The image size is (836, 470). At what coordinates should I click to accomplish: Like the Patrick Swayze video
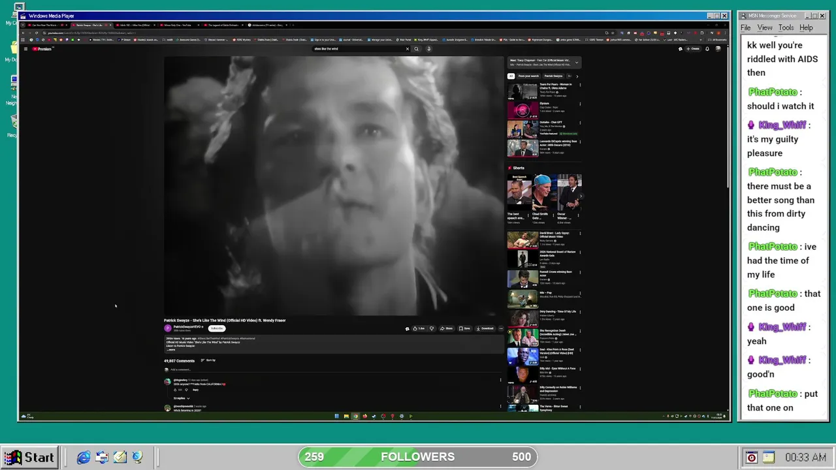click(419, 328)
